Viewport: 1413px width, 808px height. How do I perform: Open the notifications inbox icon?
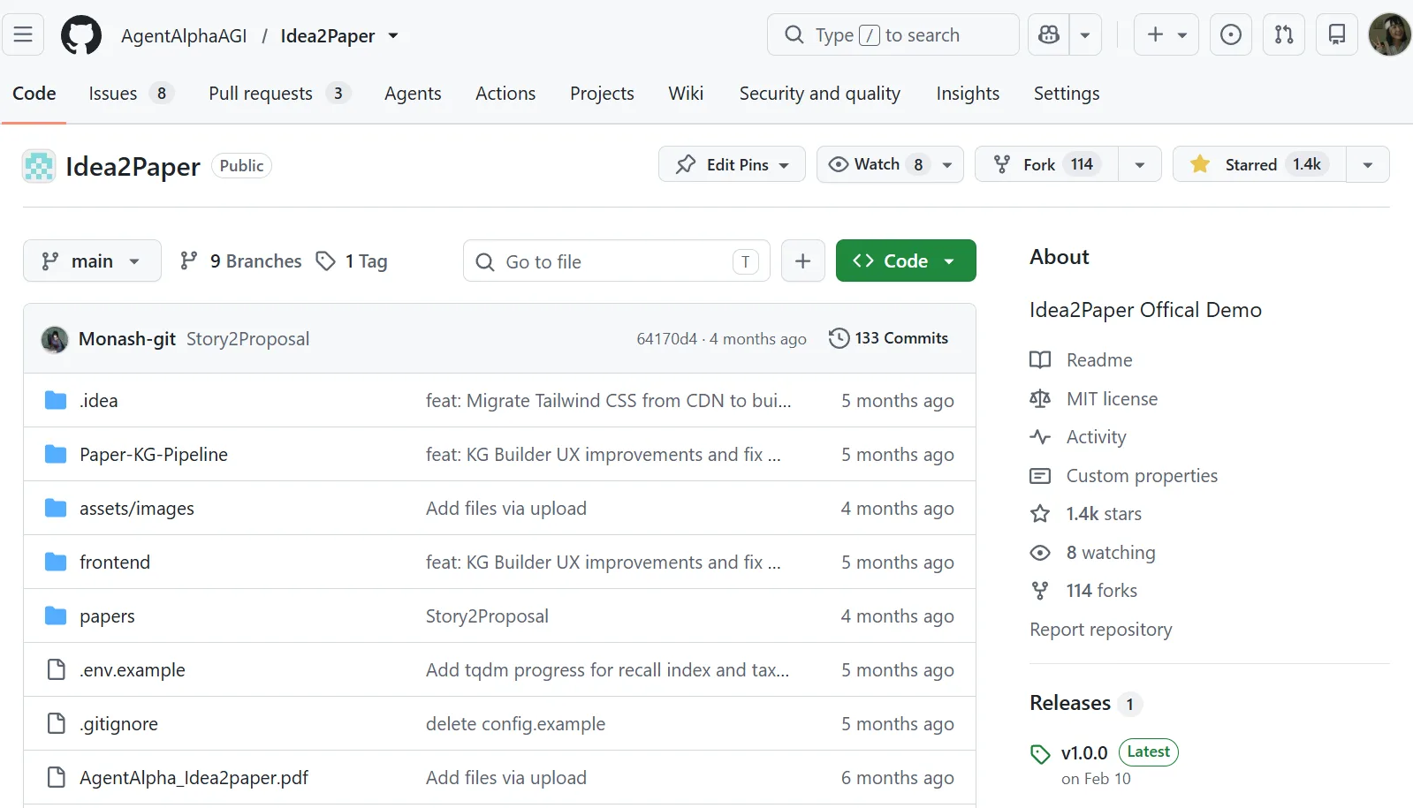coord(1337,35)
